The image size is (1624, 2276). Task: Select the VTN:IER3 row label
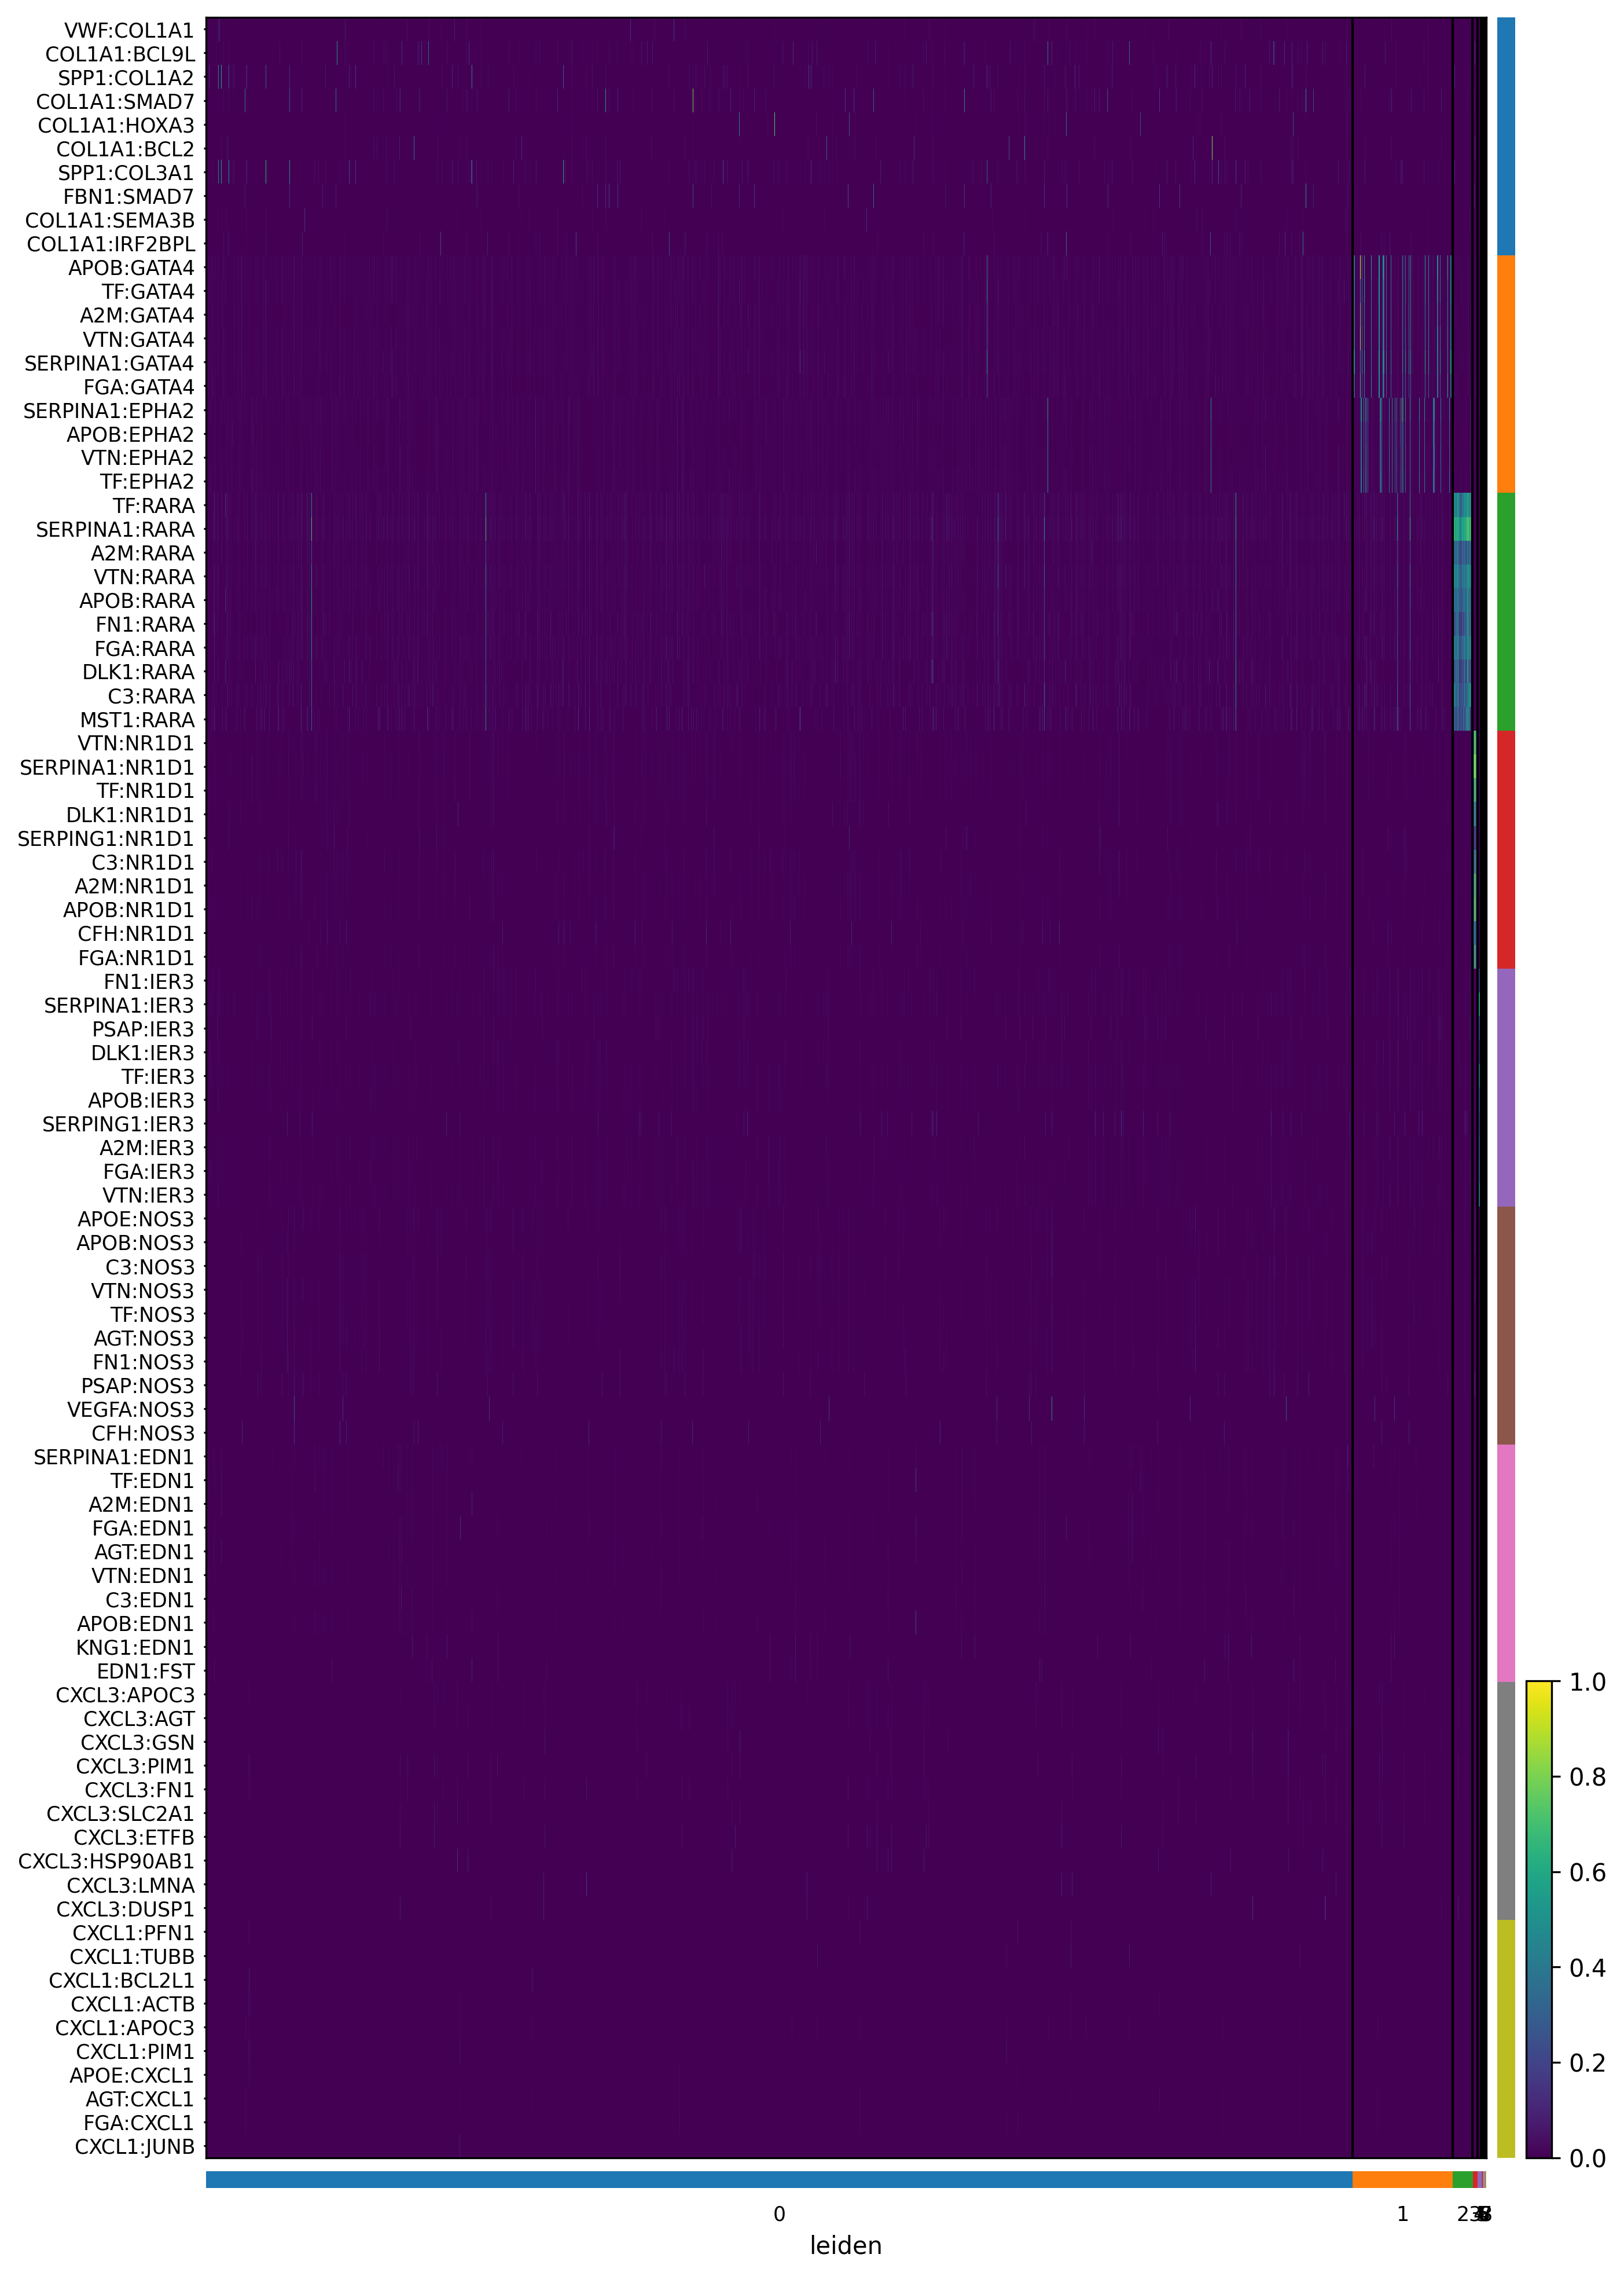click(x=148, y=1196)
